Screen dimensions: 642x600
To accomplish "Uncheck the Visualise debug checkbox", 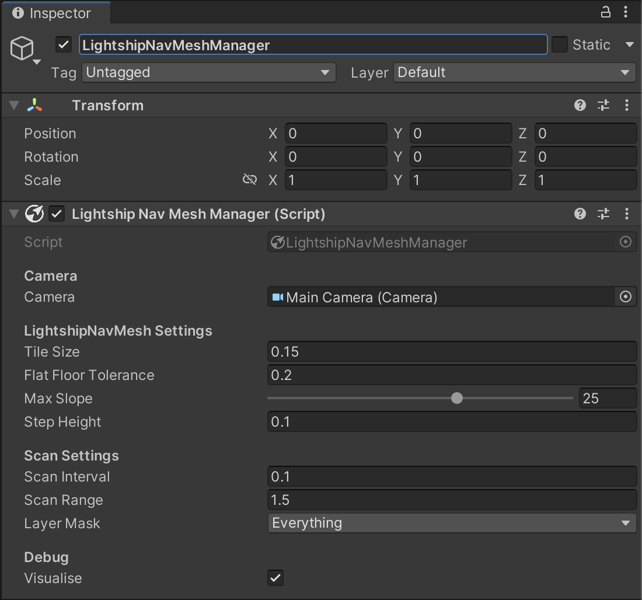I will click(x=275, y=578).
